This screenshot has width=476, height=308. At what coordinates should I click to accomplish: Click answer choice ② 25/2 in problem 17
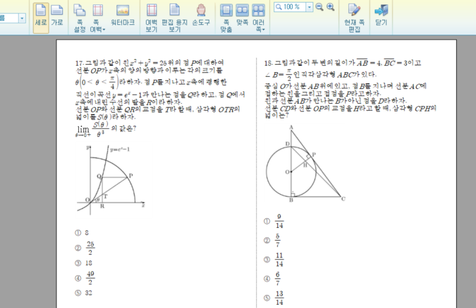point(85,248)
